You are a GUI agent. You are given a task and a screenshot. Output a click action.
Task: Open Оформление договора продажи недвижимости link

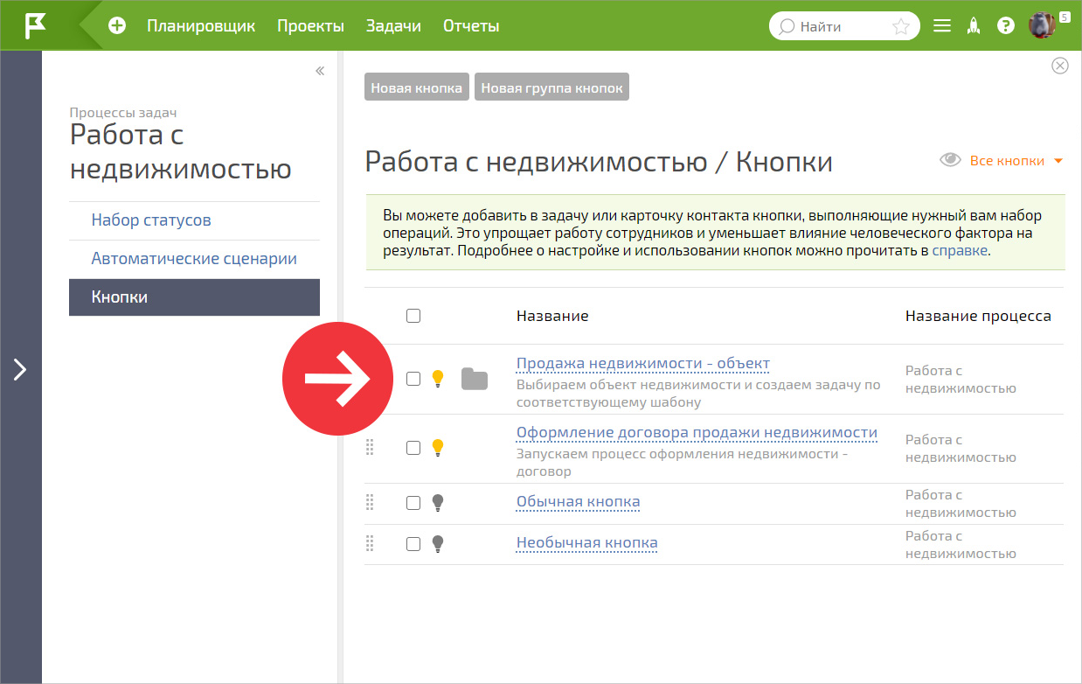point(697,433)
